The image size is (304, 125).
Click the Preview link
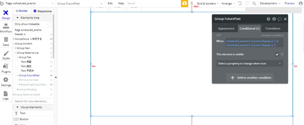coord(290,4)
